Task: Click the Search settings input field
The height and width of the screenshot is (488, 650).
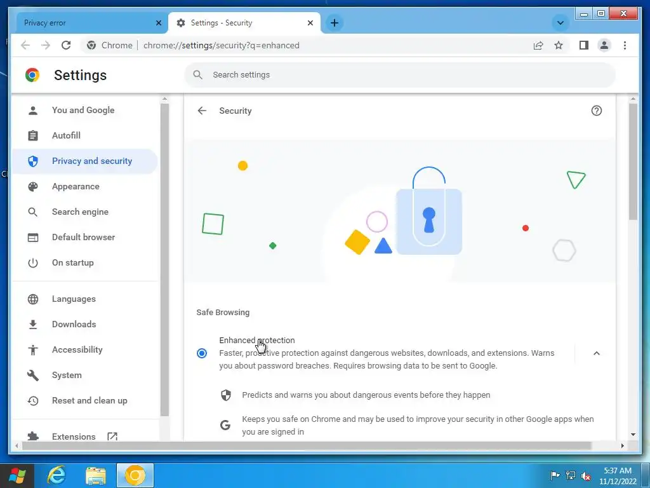Action: [x=400, y=75]
